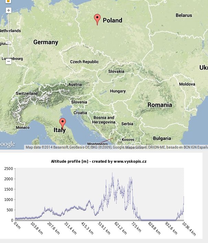Click the red map marker in Poland
The width and height of the screenshot is (208, 243).
coord(97,19)
